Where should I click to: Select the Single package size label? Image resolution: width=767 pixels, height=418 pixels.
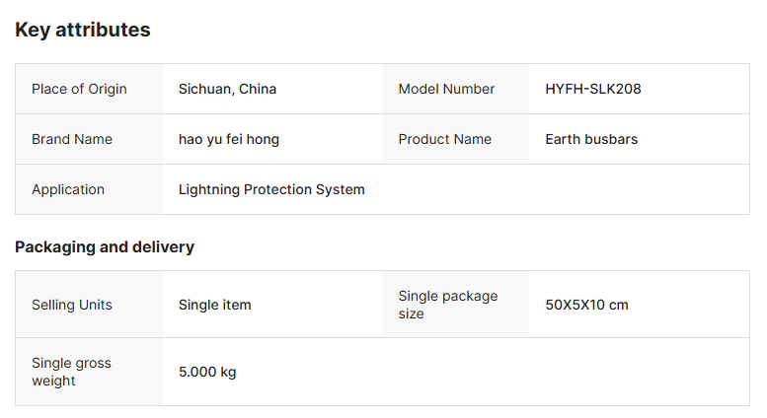click(x=448, y=305)
